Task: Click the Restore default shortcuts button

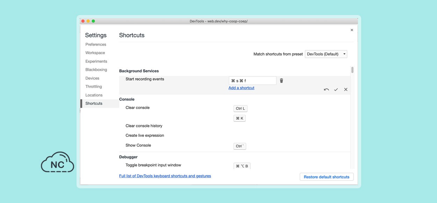Action: (x=327, y=177)
